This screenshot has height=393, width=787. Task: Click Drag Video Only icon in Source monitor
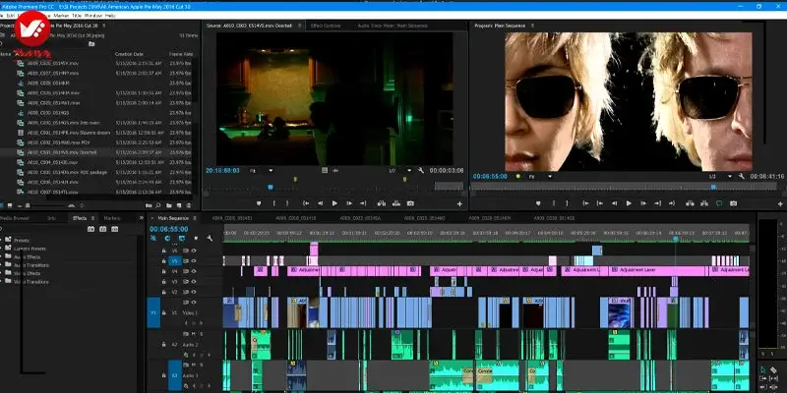[325, 170]
